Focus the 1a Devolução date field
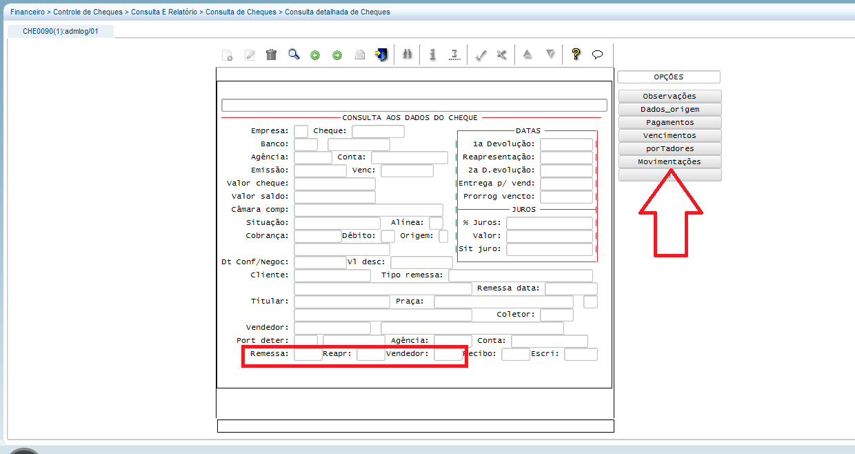 coord(567,144)
